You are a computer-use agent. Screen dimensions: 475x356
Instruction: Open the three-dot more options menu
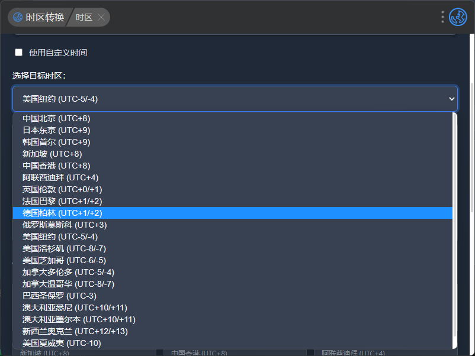point(442,17)
